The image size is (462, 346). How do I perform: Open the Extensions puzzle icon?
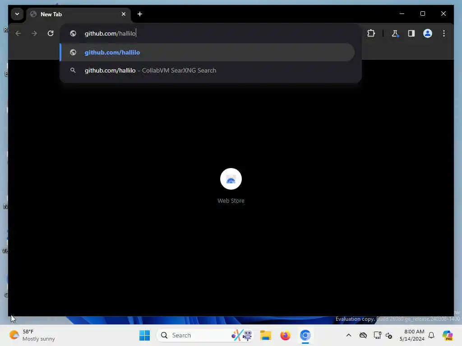pos(371,33)
